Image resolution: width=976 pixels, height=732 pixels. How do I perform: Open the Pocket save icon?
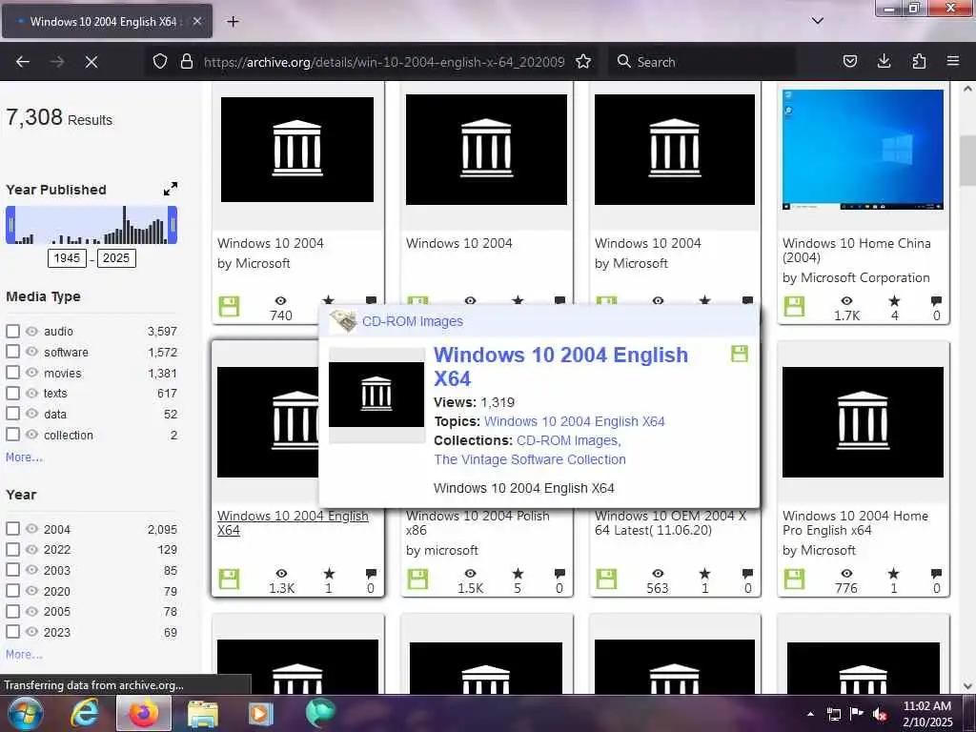(849, 62)
